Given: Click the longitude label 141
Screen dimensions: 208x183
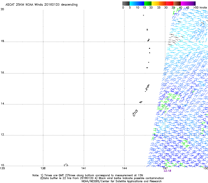Looking at the screenshot, I should (83, 168).
